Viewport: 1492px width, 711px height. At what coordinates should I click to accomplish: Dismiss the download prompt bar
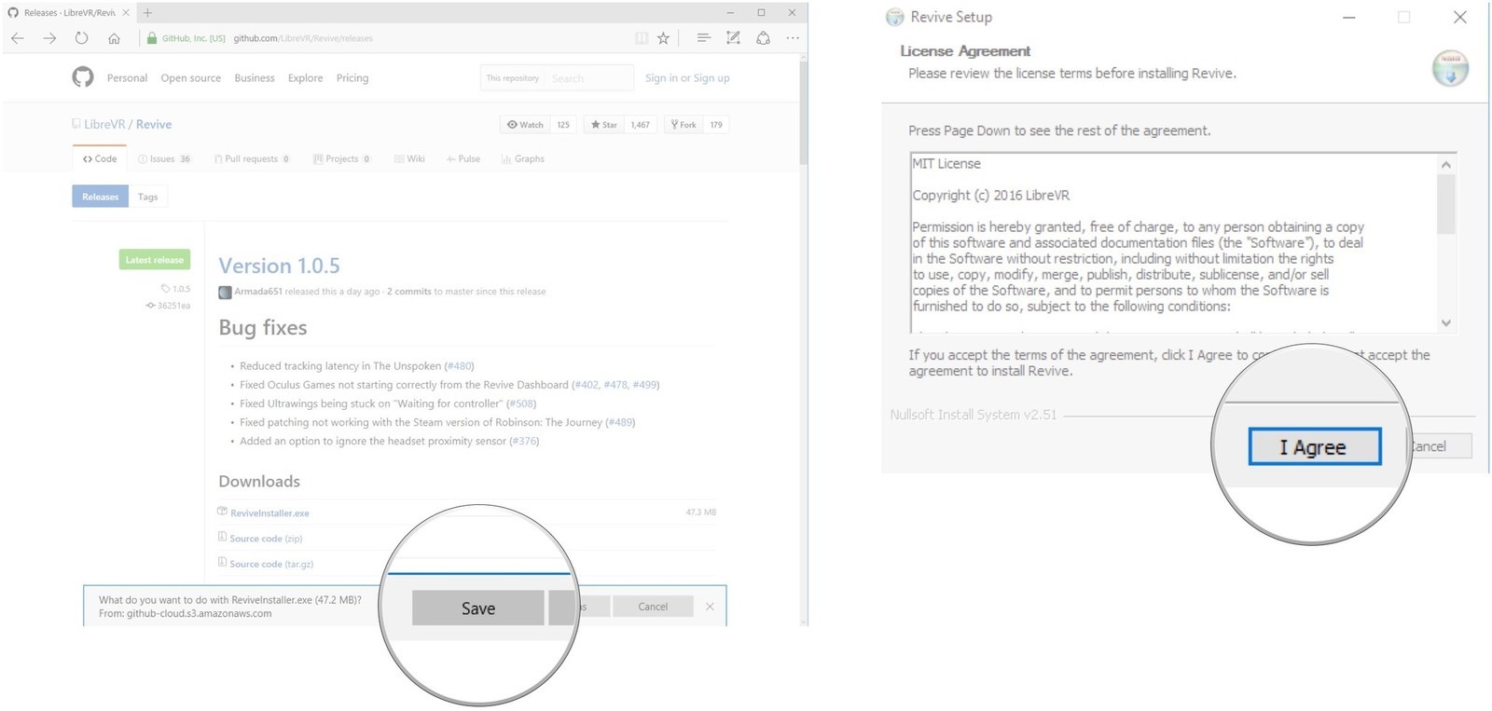710,607
